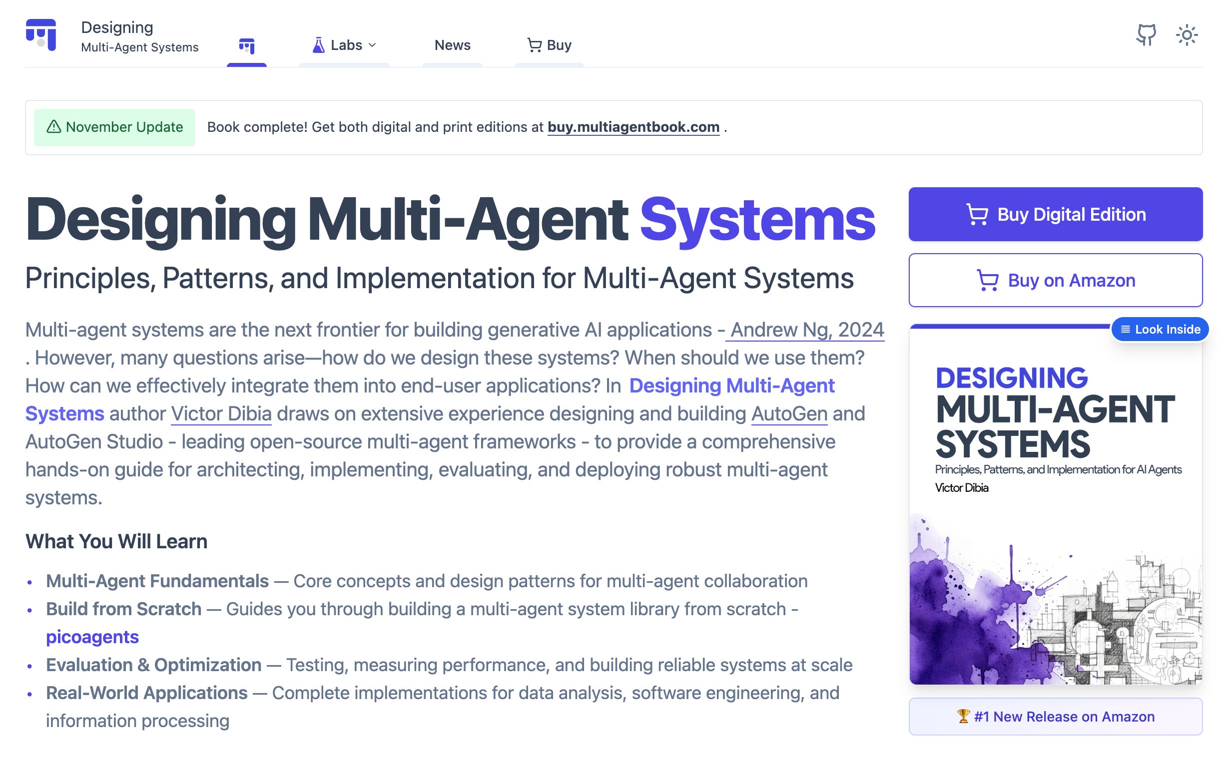The image size is (1225, 764).
Task: Click the #1 New Release trophy icon
Action: coord(963,716)
